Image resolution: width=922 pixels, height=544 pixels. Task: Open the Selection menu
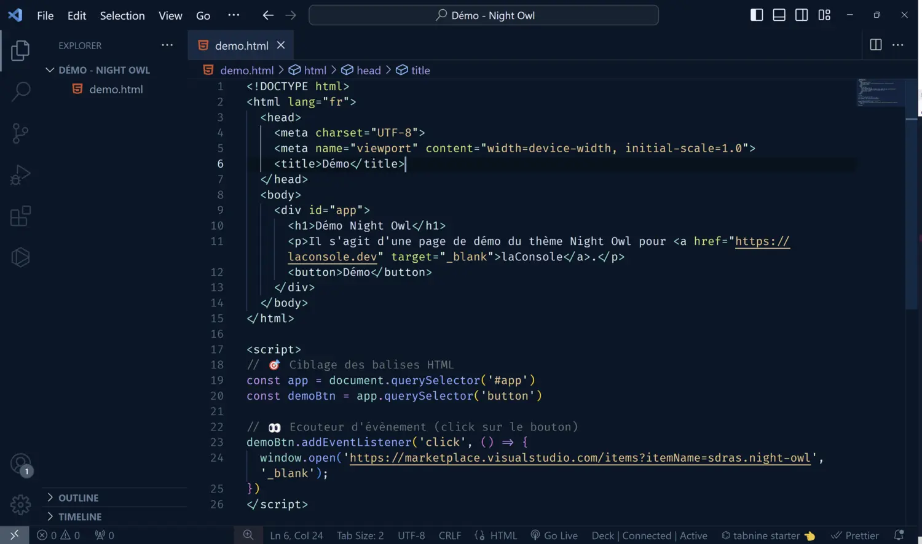[x=122, y=15]
